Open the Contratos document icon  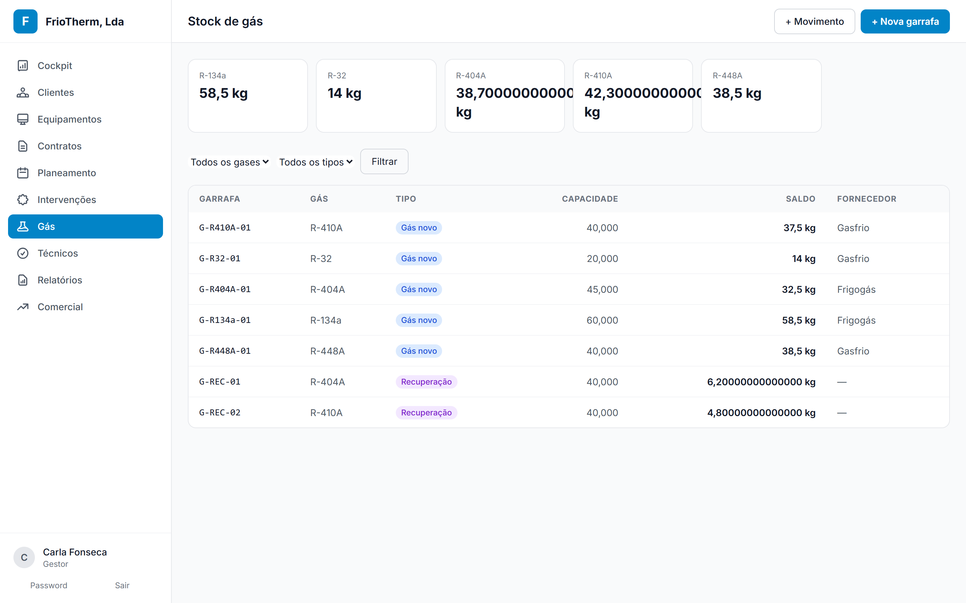[x=23, y=146]
